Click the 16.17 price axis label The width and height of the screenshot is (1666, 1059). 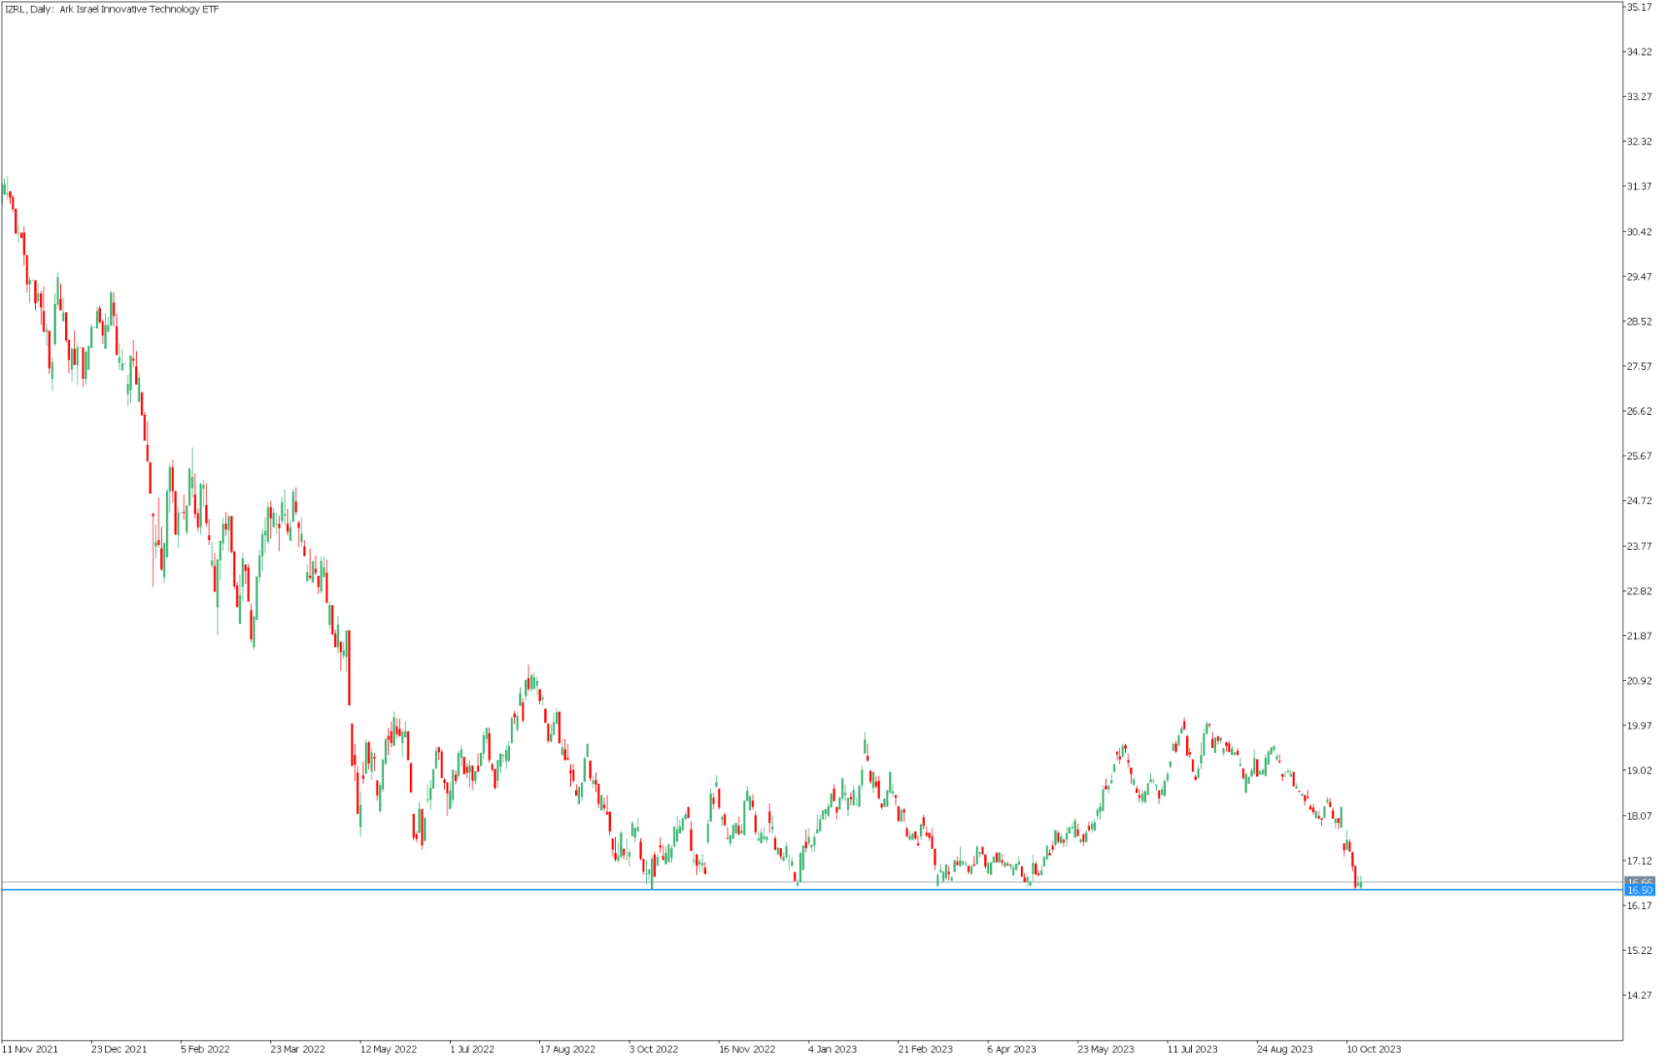coord(1639,906)
